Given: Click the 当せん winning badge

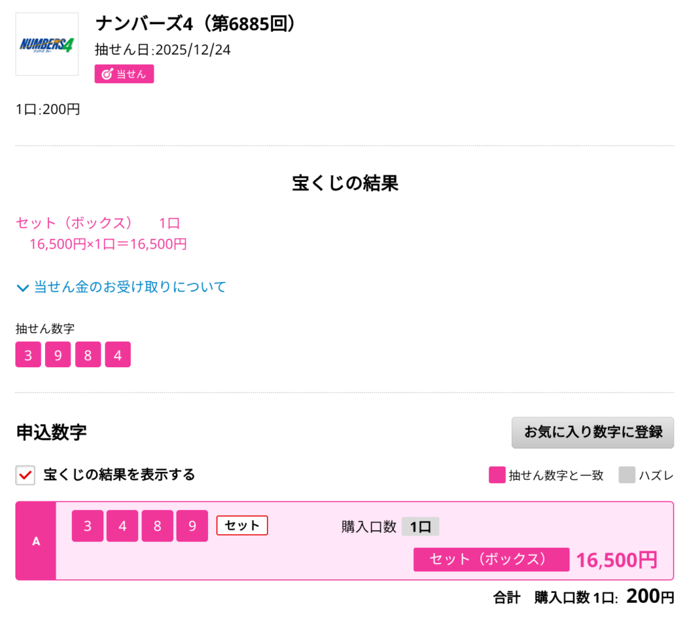Looking at the screenshot, I should 124,74.
